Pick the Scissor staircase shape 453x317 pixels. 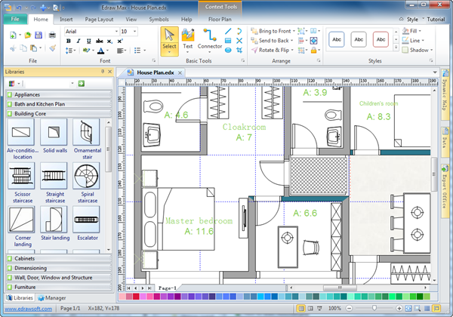pos(20,177)
